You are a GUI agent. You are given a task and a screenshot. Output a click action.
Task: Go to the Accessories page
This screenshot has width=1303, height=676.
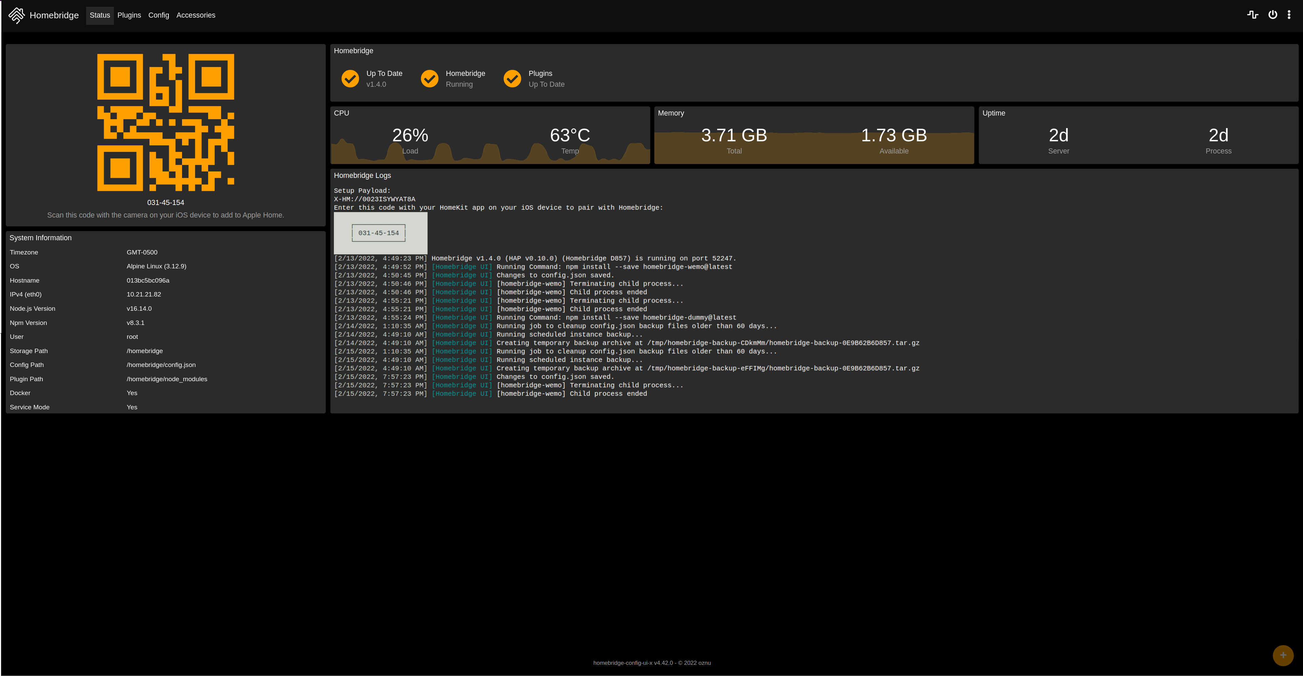[196, 15]
